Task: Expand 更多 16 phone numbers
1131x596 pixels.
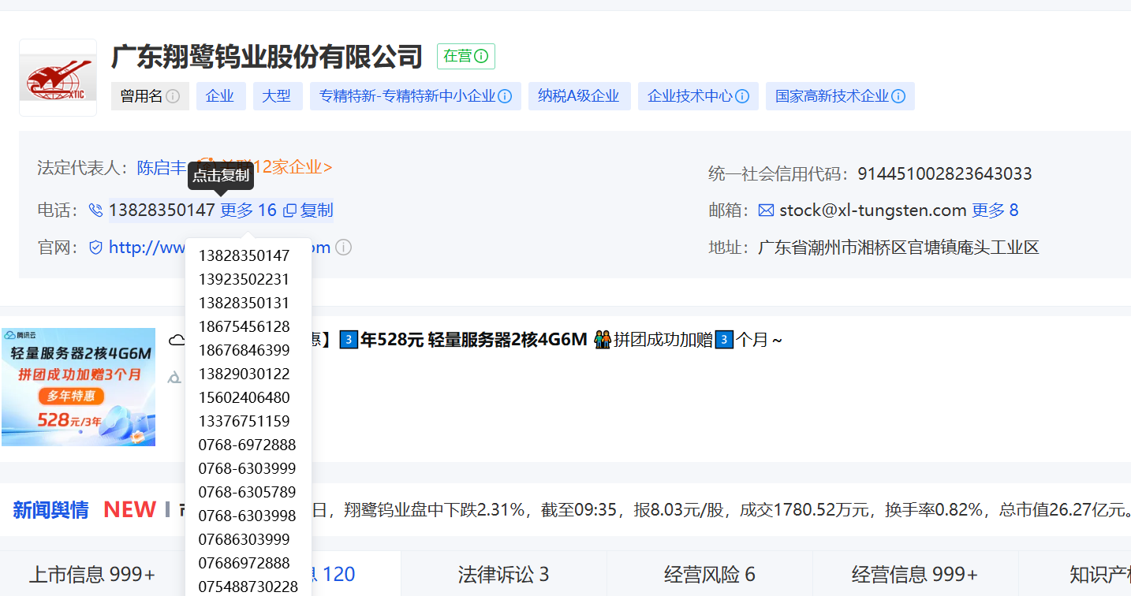Action: (x=248, y=210)
